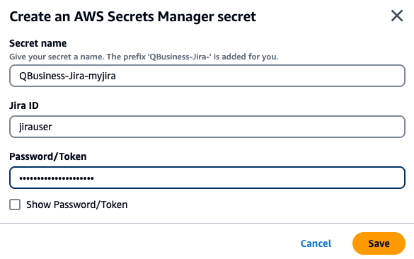Screen dimensions: 414x259
Task: Click empty area inside Jira ID field
Action: pos(227,127)
